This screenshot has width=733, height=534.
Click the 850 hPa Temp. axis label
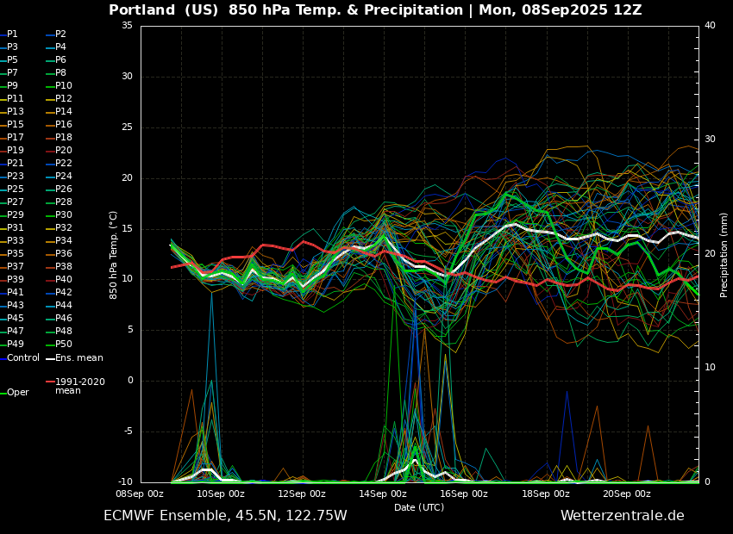114,255
